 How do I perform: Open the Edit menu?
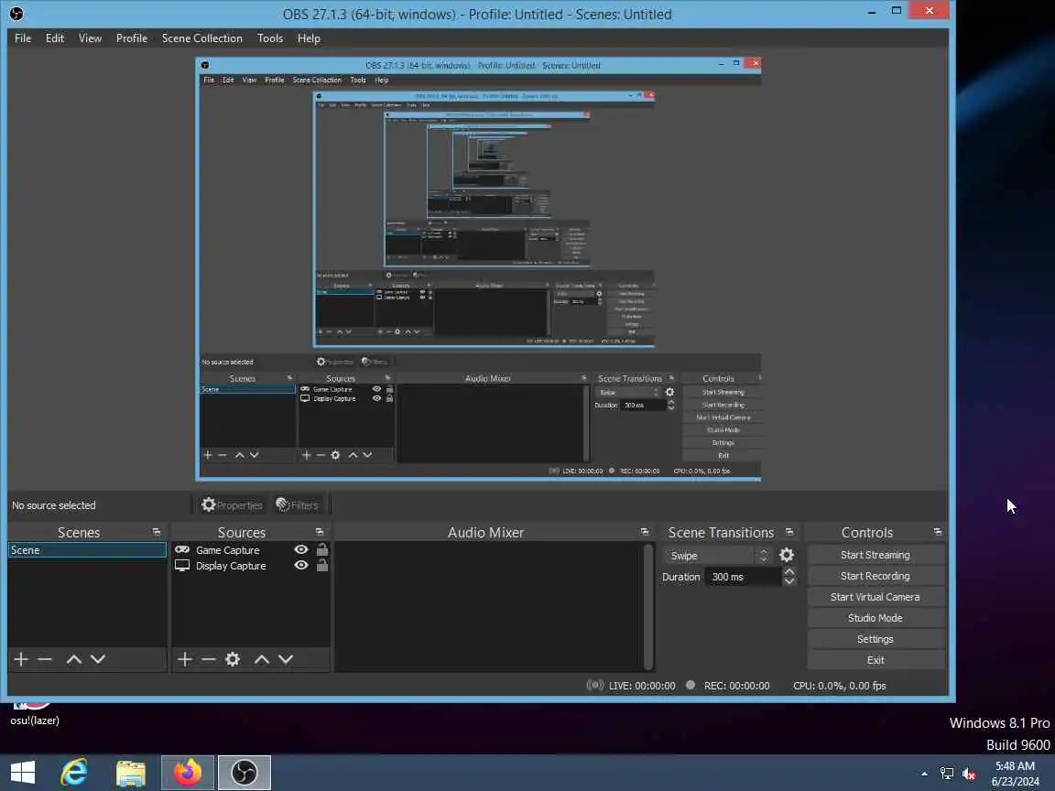click(55, 38)
